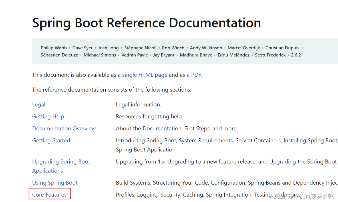Click 'Upgrading from 1.x' description text

click(x=226, y=162)
